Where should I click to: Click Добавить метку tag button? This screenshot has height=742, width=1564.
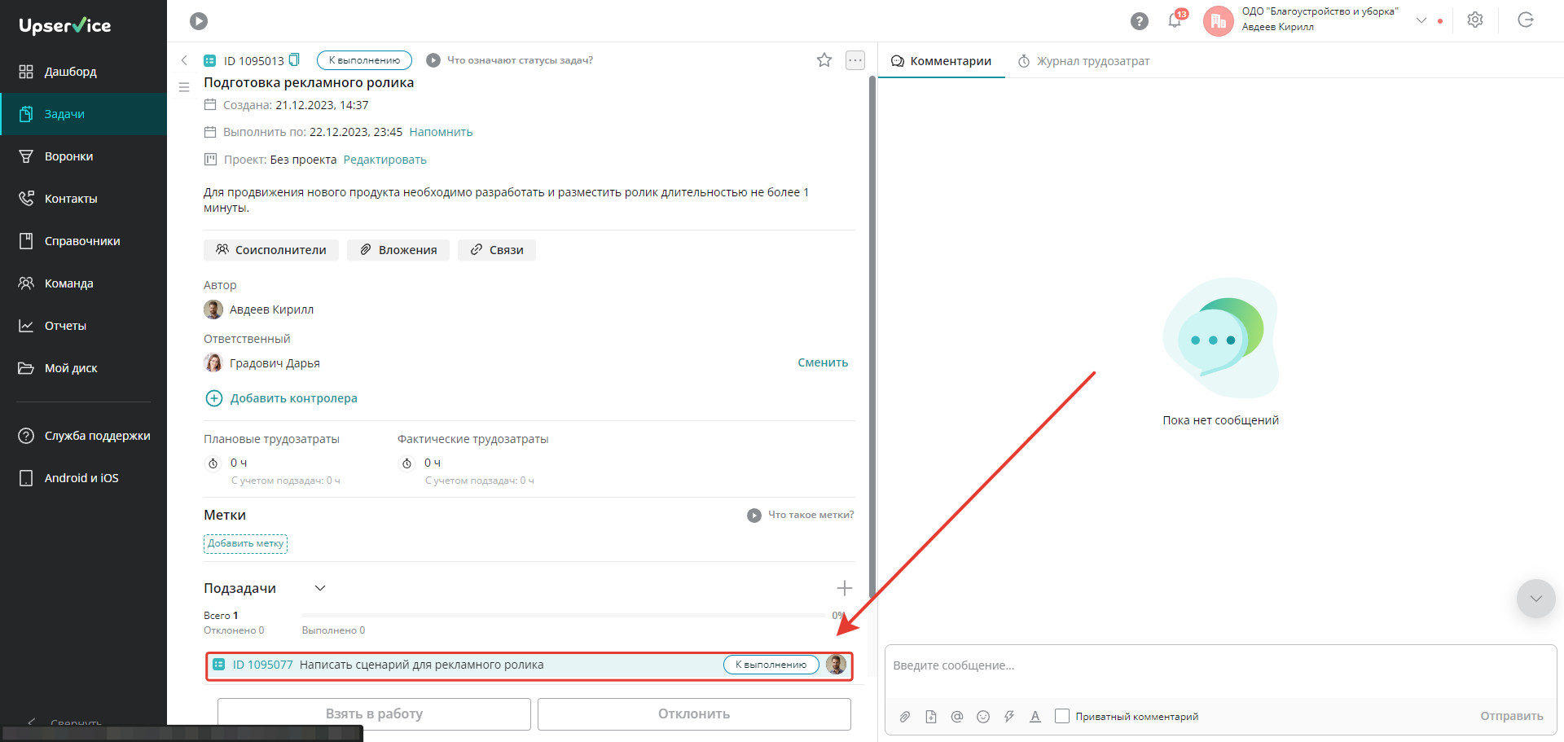245,544
